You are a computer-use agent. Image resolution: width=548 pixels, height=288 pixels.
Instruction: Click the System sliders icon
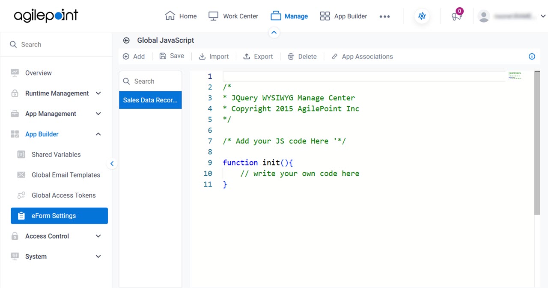(15, 257)
